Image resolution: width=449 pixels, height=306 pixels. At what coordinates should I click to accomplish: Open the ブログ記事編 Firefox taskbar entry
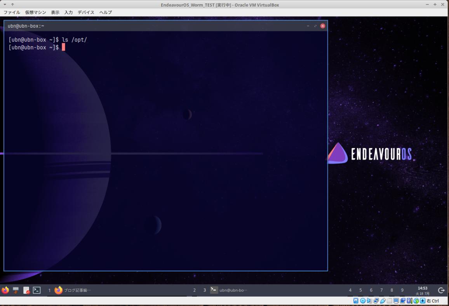click(x=73, y=290)
